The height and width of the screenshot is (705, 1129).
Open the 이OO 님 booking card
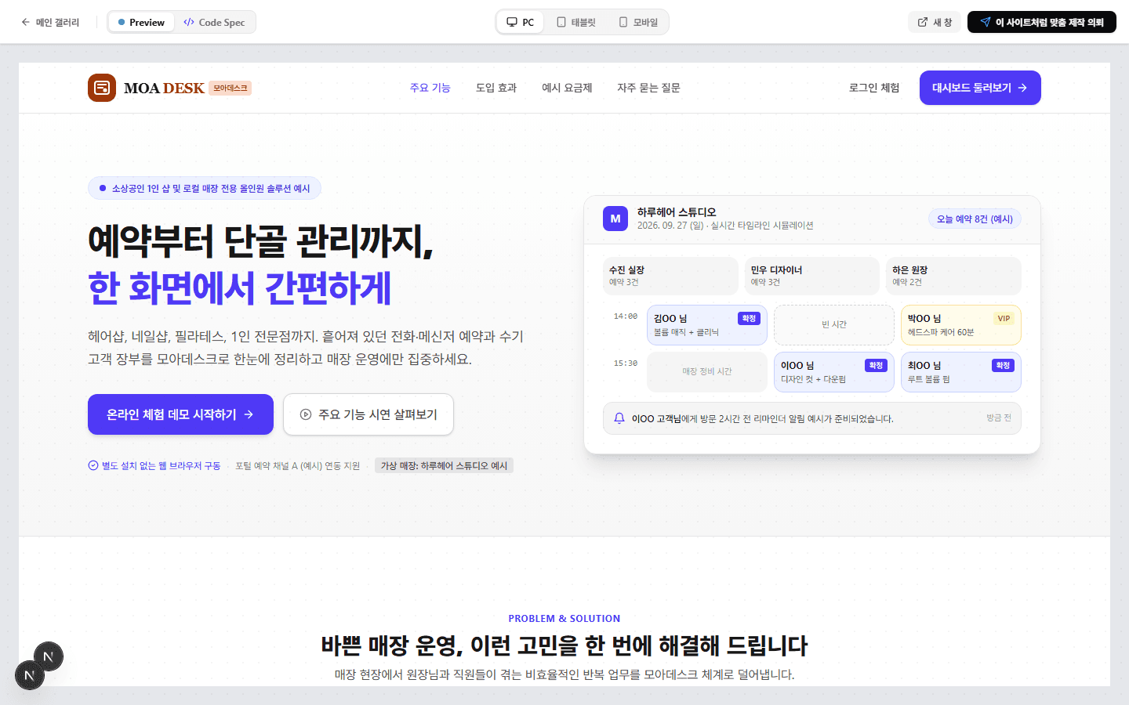click(x=834, y=372)
